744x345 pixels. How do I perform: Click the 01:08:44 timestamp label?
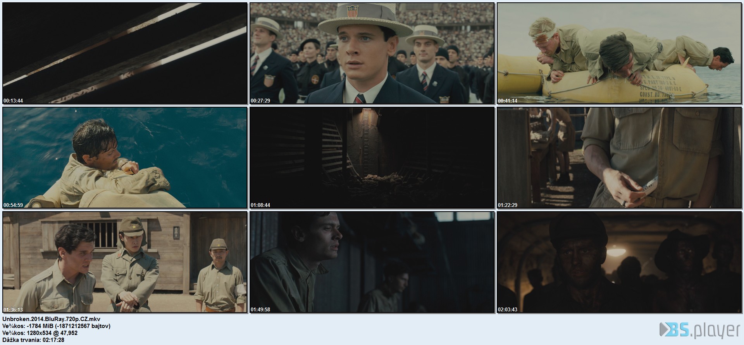click(260, 205)
